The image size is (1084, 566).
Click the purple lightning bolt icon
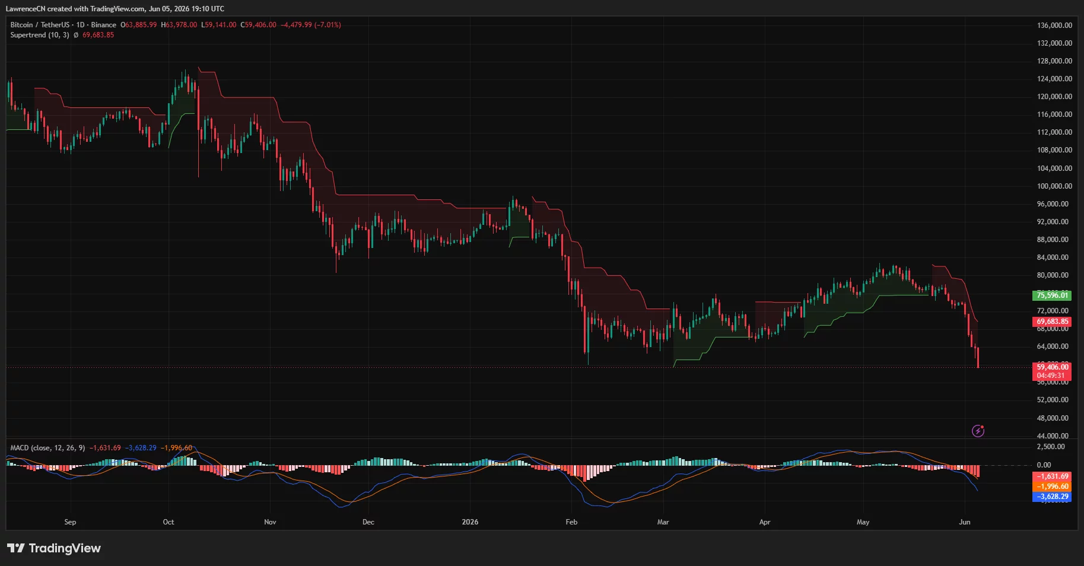pyautogui.click(x=978, y=431)
